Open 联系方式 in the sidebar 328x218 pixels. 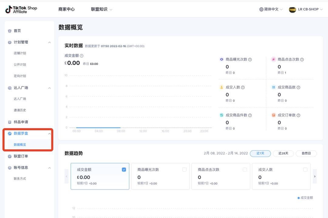pos(20,179)
